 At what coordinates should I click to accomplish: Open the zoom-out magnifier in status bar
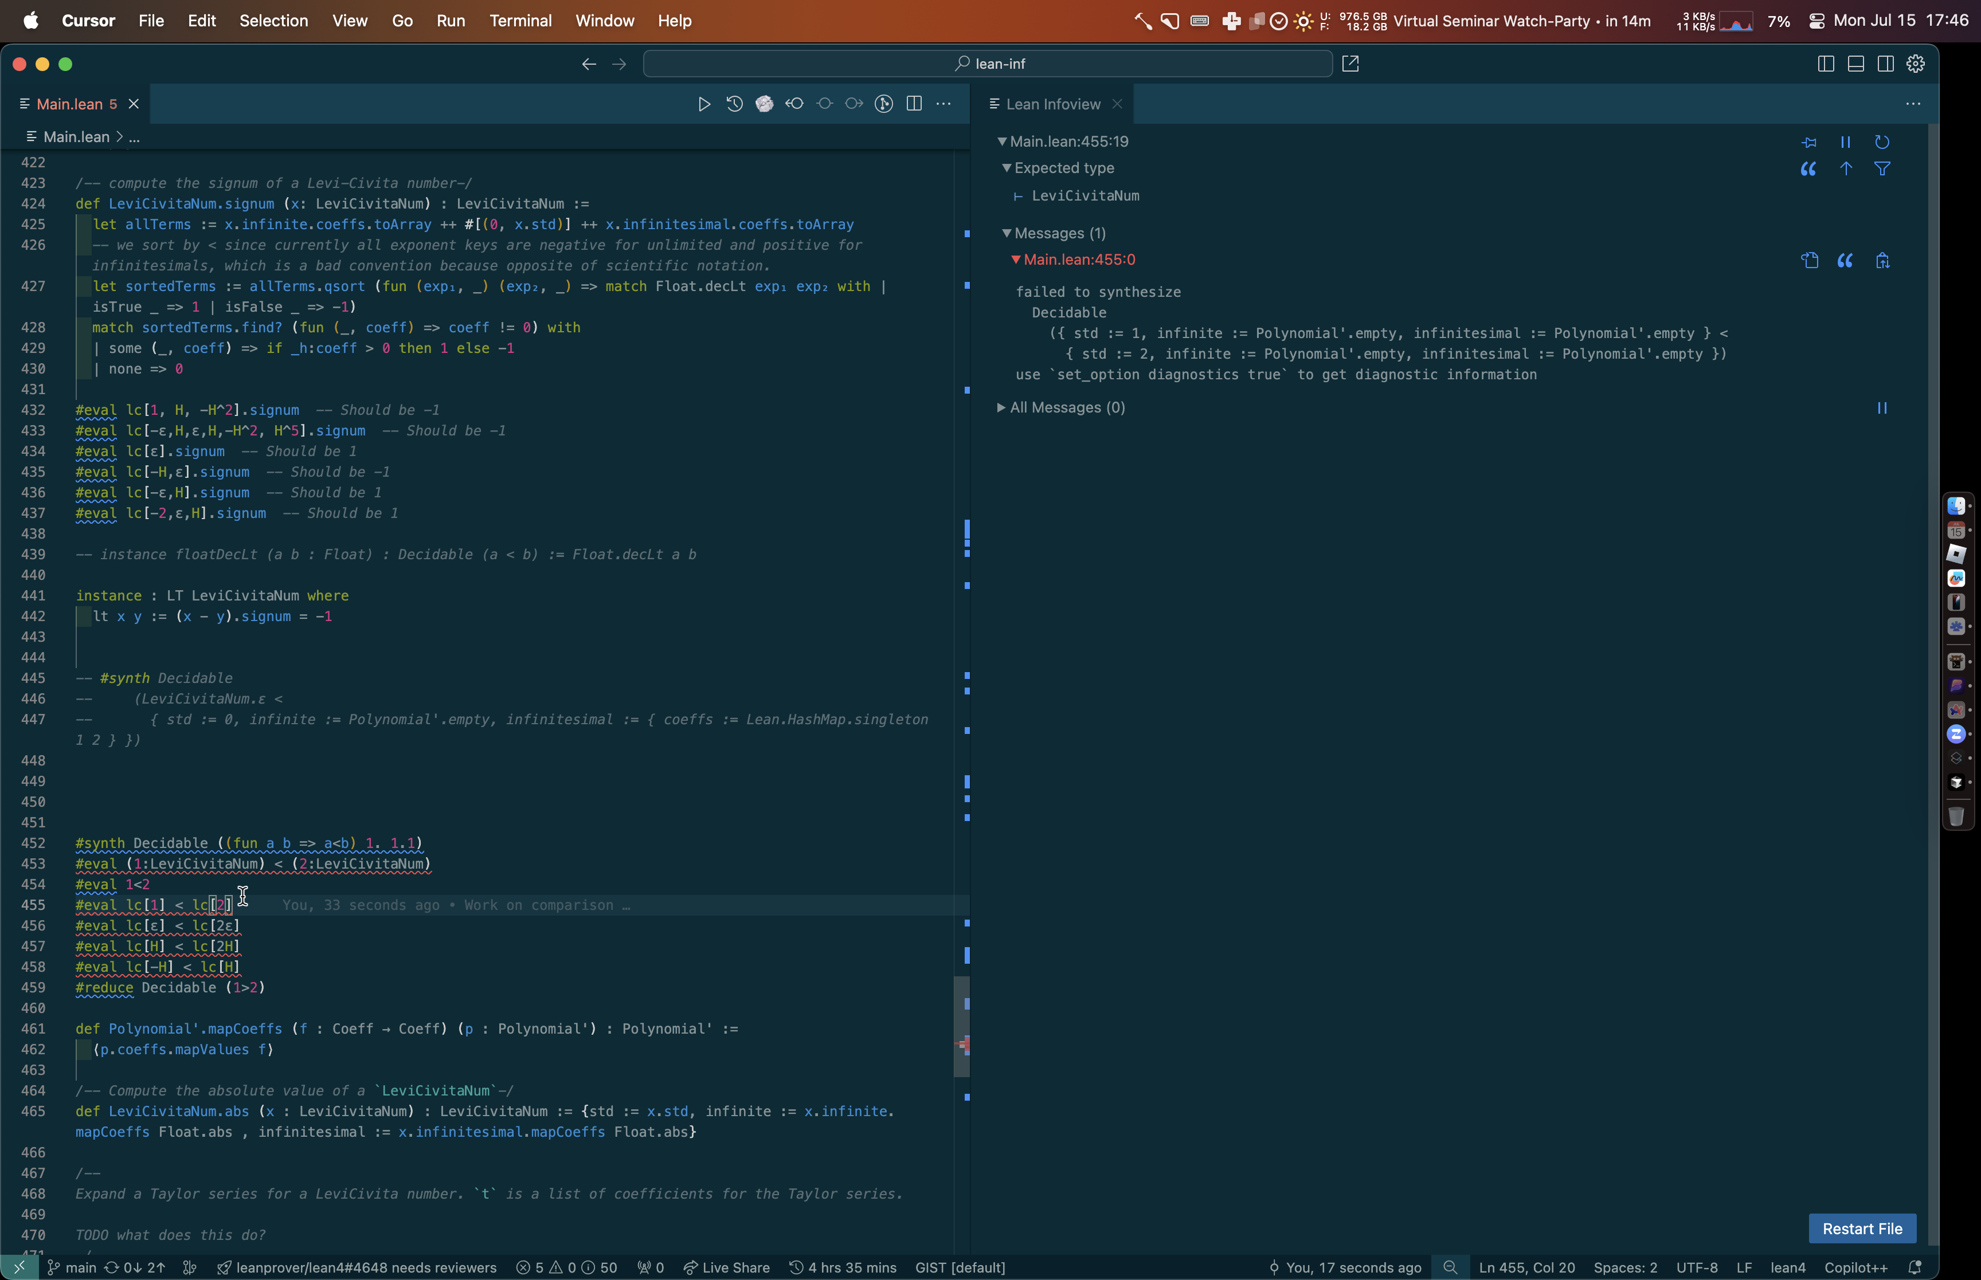tap(1451, 1267)
